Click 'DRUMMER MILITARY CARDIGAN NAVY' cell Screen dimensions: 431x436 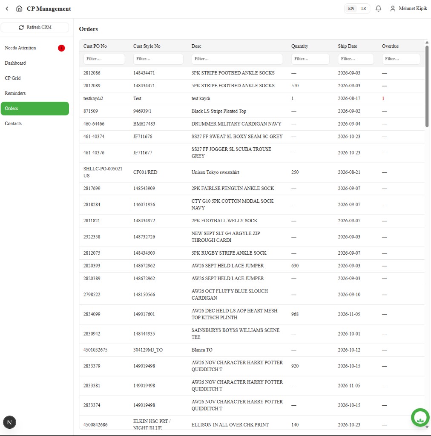tap(236, 124)
